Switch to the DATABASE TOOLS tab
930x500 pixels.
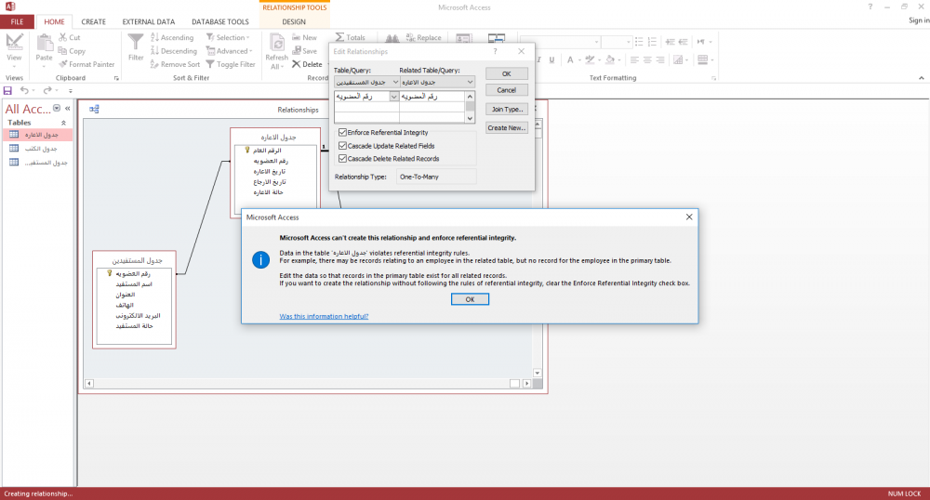coord(220,22)
